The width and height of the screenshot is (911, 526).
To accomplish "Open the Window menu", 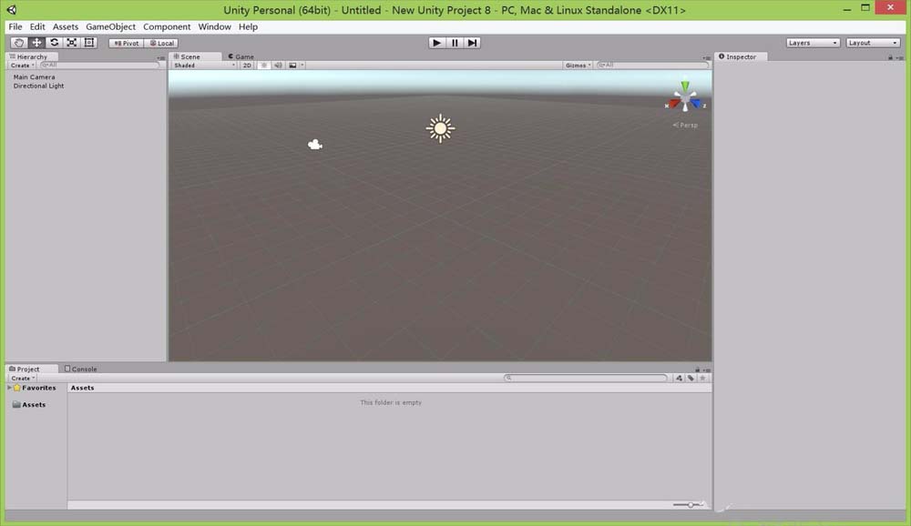I will point(214,26).
